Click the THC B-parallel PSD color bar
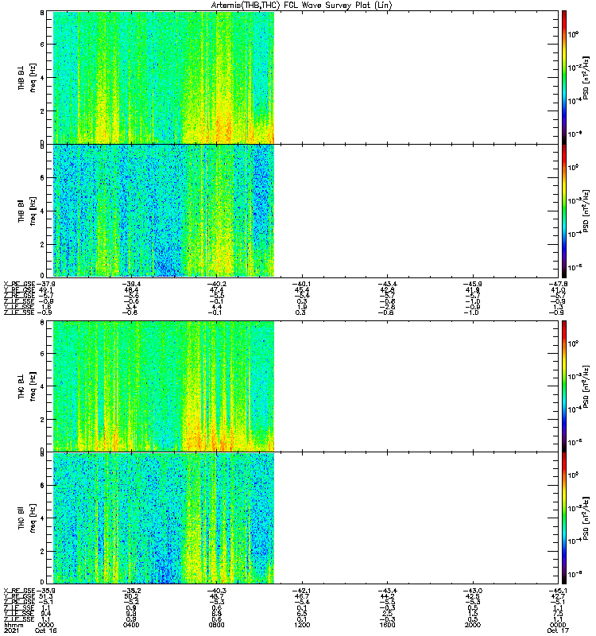The height and width of the screenshot is (636, 596). 564,518
